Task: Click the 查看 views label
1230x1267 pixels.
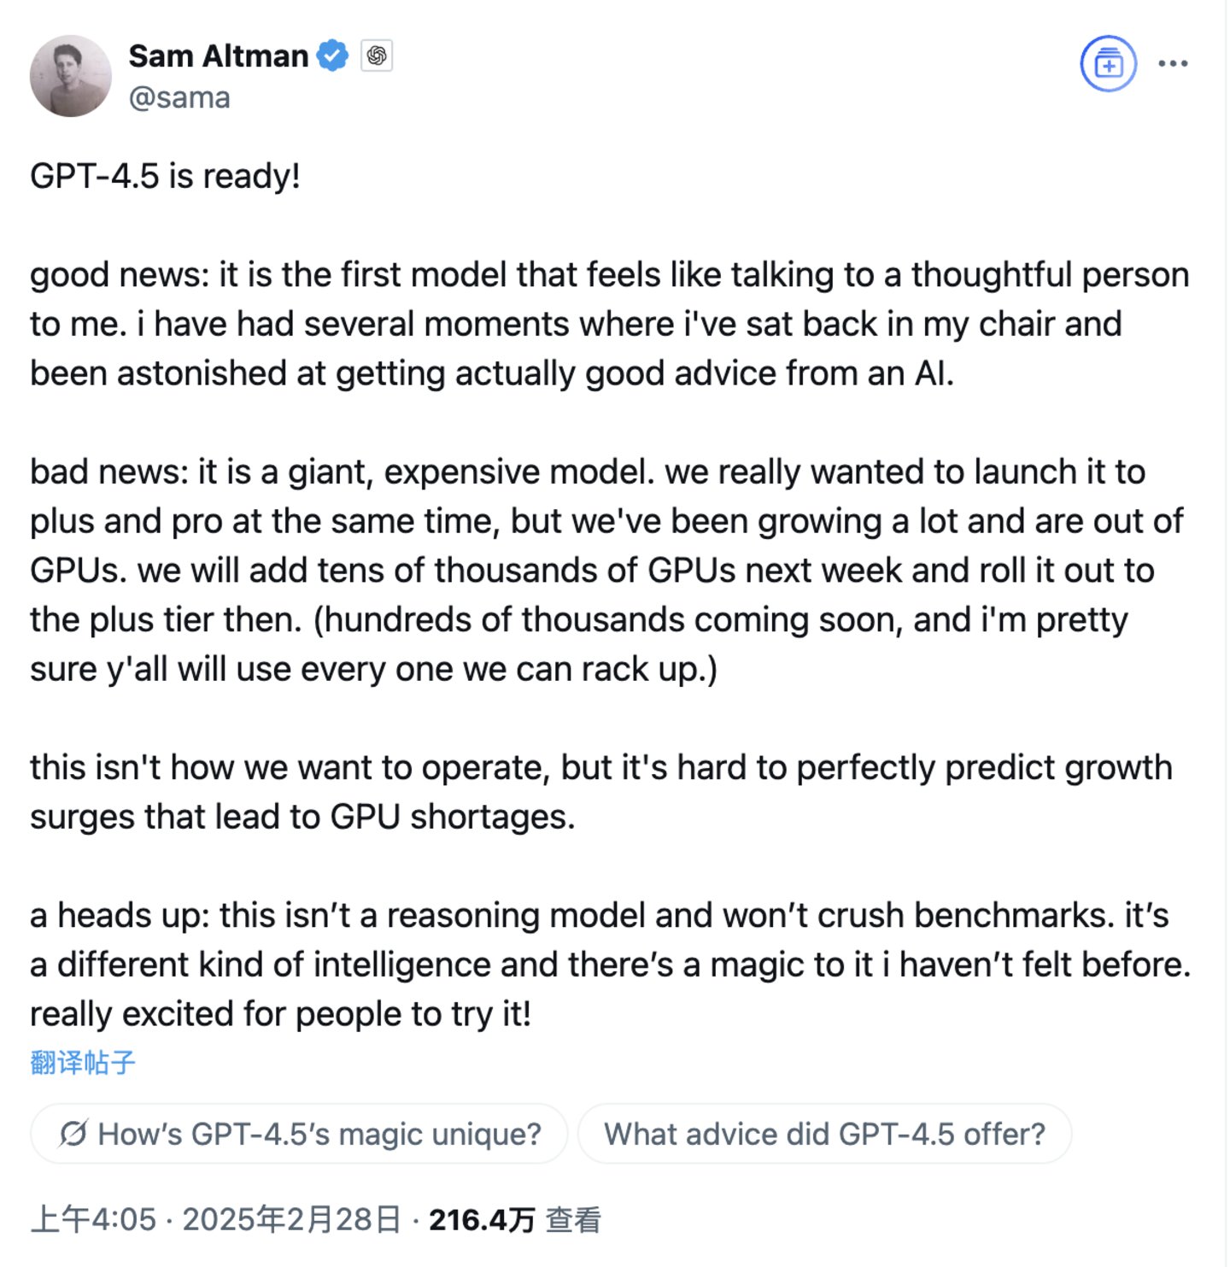Action: [x=573, y=1219]
